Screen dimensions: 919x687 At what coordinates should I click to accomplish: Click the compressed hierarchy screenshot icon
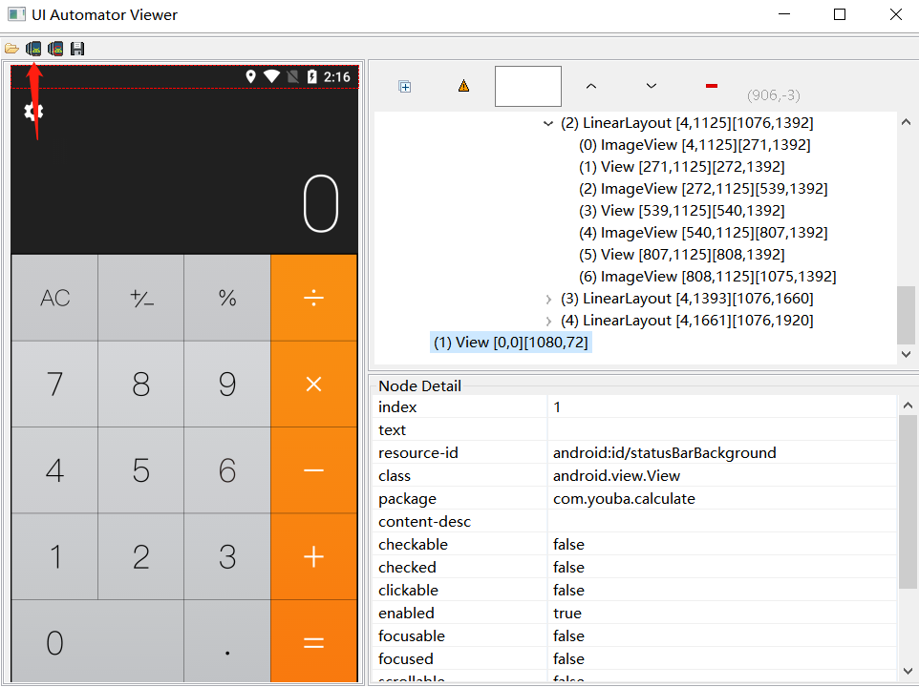pyautogui.click(x=55, y=49)
